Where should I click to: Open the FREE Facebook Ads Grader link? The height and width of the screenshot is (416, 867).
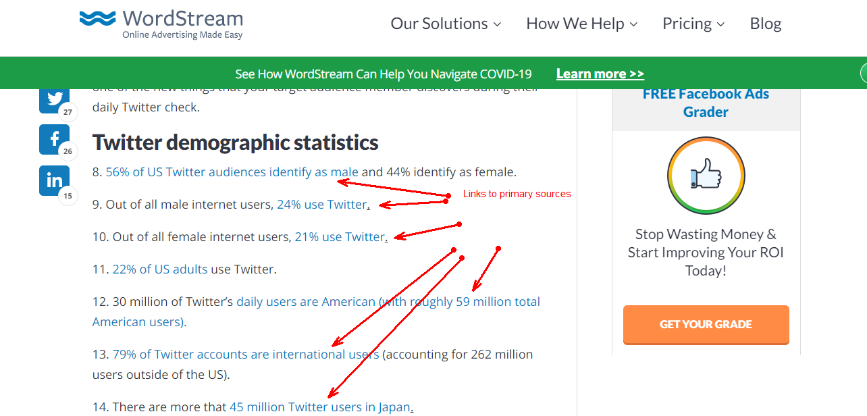point(706,103)
